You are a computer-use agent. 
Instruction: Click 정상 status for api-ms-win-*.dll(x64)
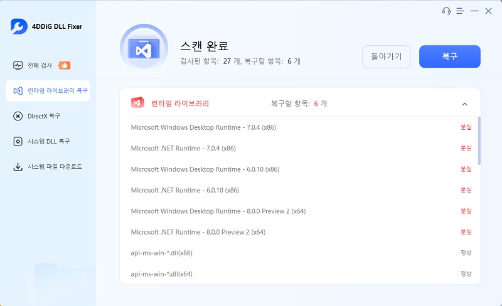[x=466, y=273]
